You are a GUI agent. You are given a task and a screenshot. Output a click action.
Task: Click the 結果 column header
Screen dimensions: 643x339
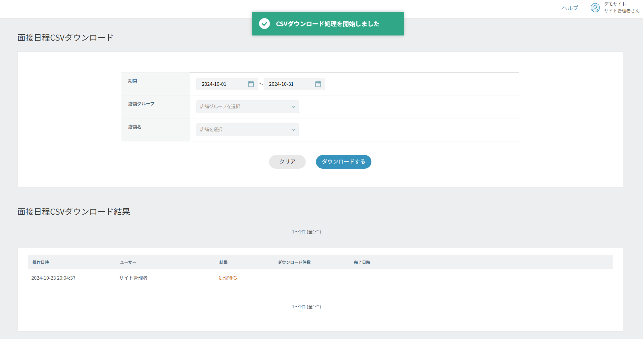223,262
